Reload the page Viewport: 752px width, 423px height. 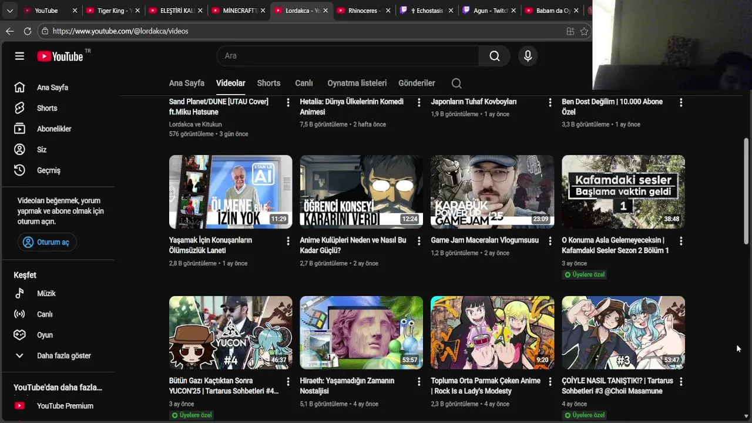[28, 31]
